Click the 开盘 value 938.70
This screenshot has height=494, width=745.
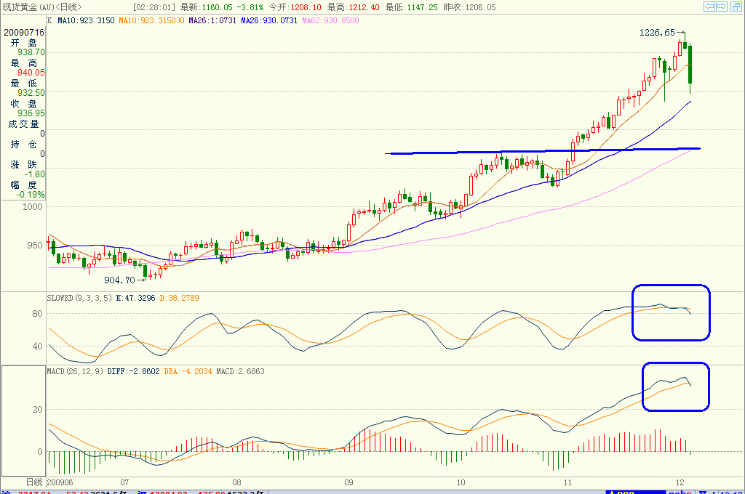[31, 52]
